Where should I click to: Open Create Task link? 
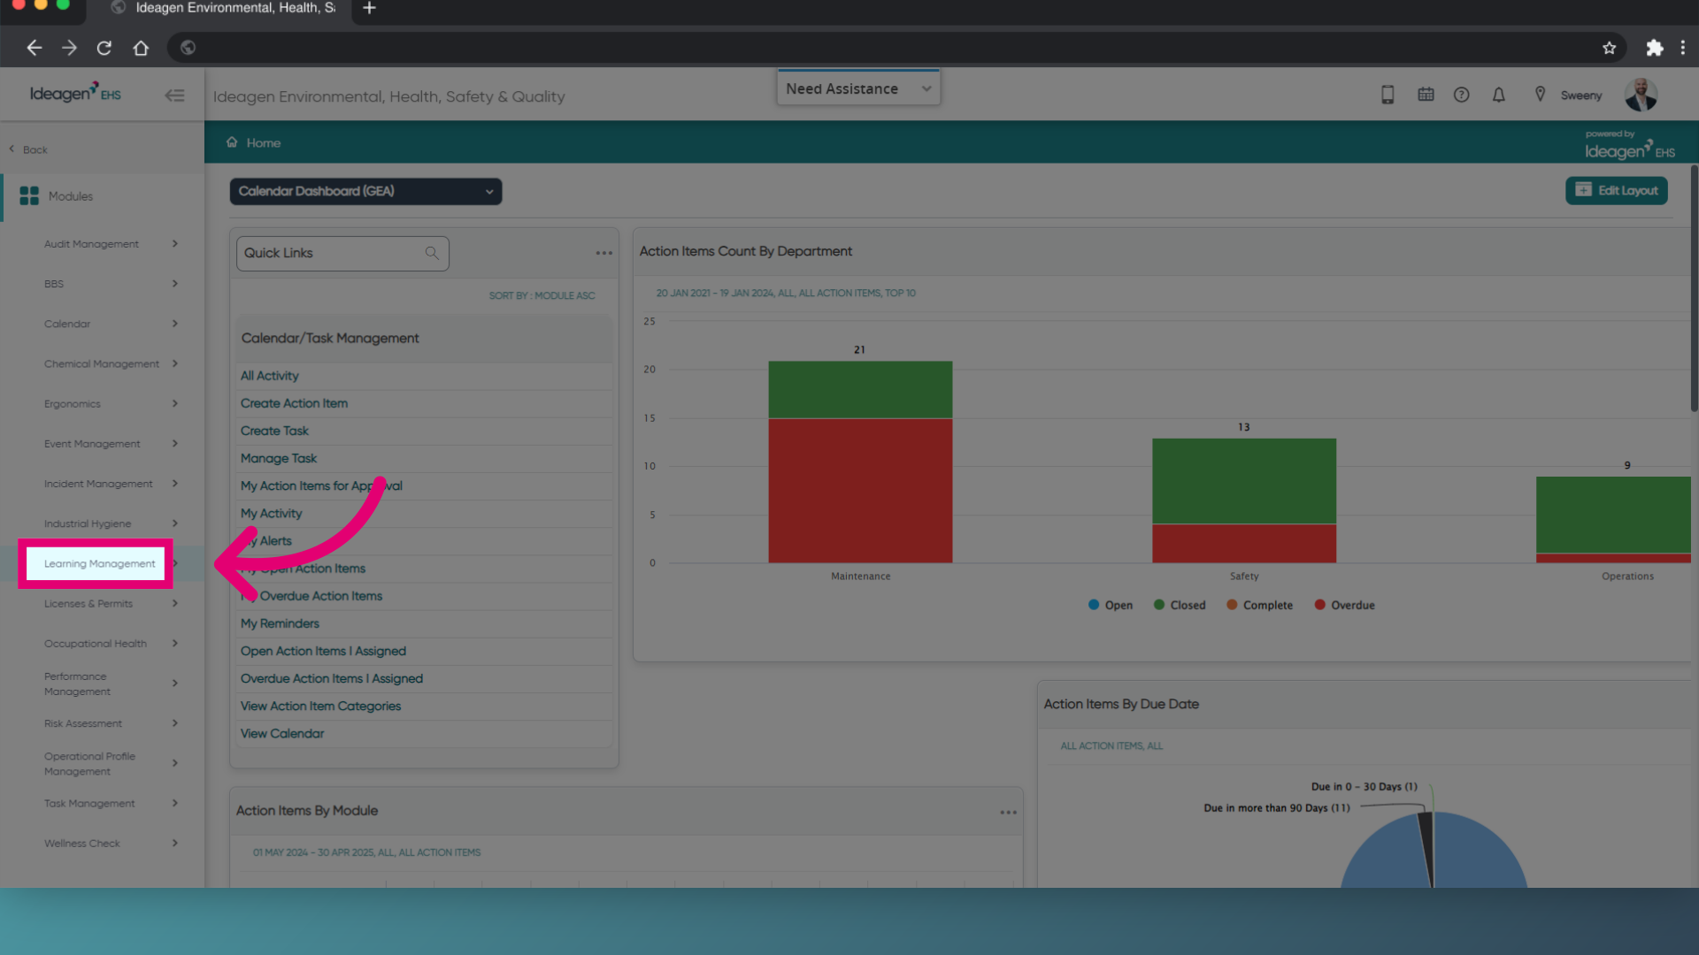[274, 431]
